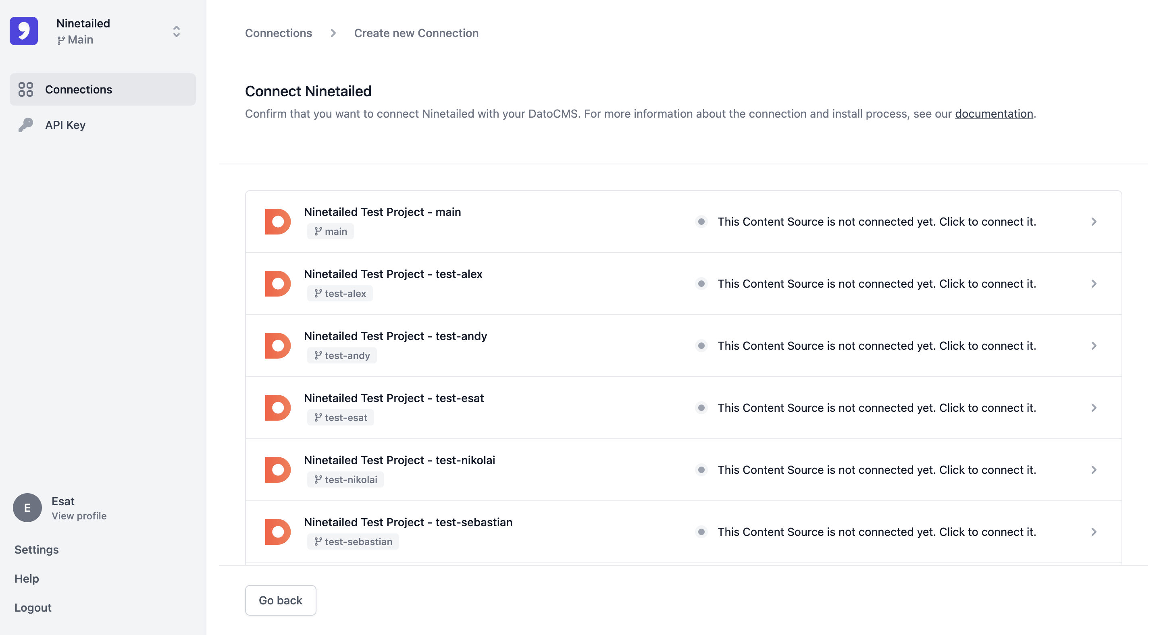Click the breadcrumb separator chevron
Image resolution: width=1161 pixels, height=635 pixels.
coord(333,33)
